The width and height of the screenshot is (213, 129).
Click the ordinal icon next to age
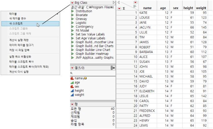click(72, 82)
